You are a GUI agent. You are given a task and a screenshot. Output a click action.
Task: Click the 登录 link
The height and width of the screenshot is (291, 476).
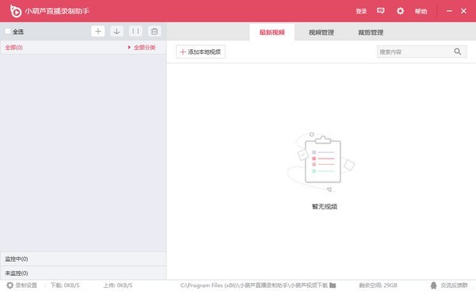pyautogui.click(x=361, y=11)
